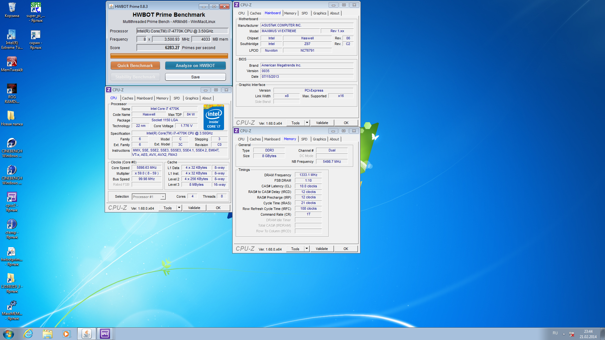The width and height of the screenshot is (605, 340).
Task: Open the L316B319_3 shortcut desktop icon
Action: click(12, 283)
